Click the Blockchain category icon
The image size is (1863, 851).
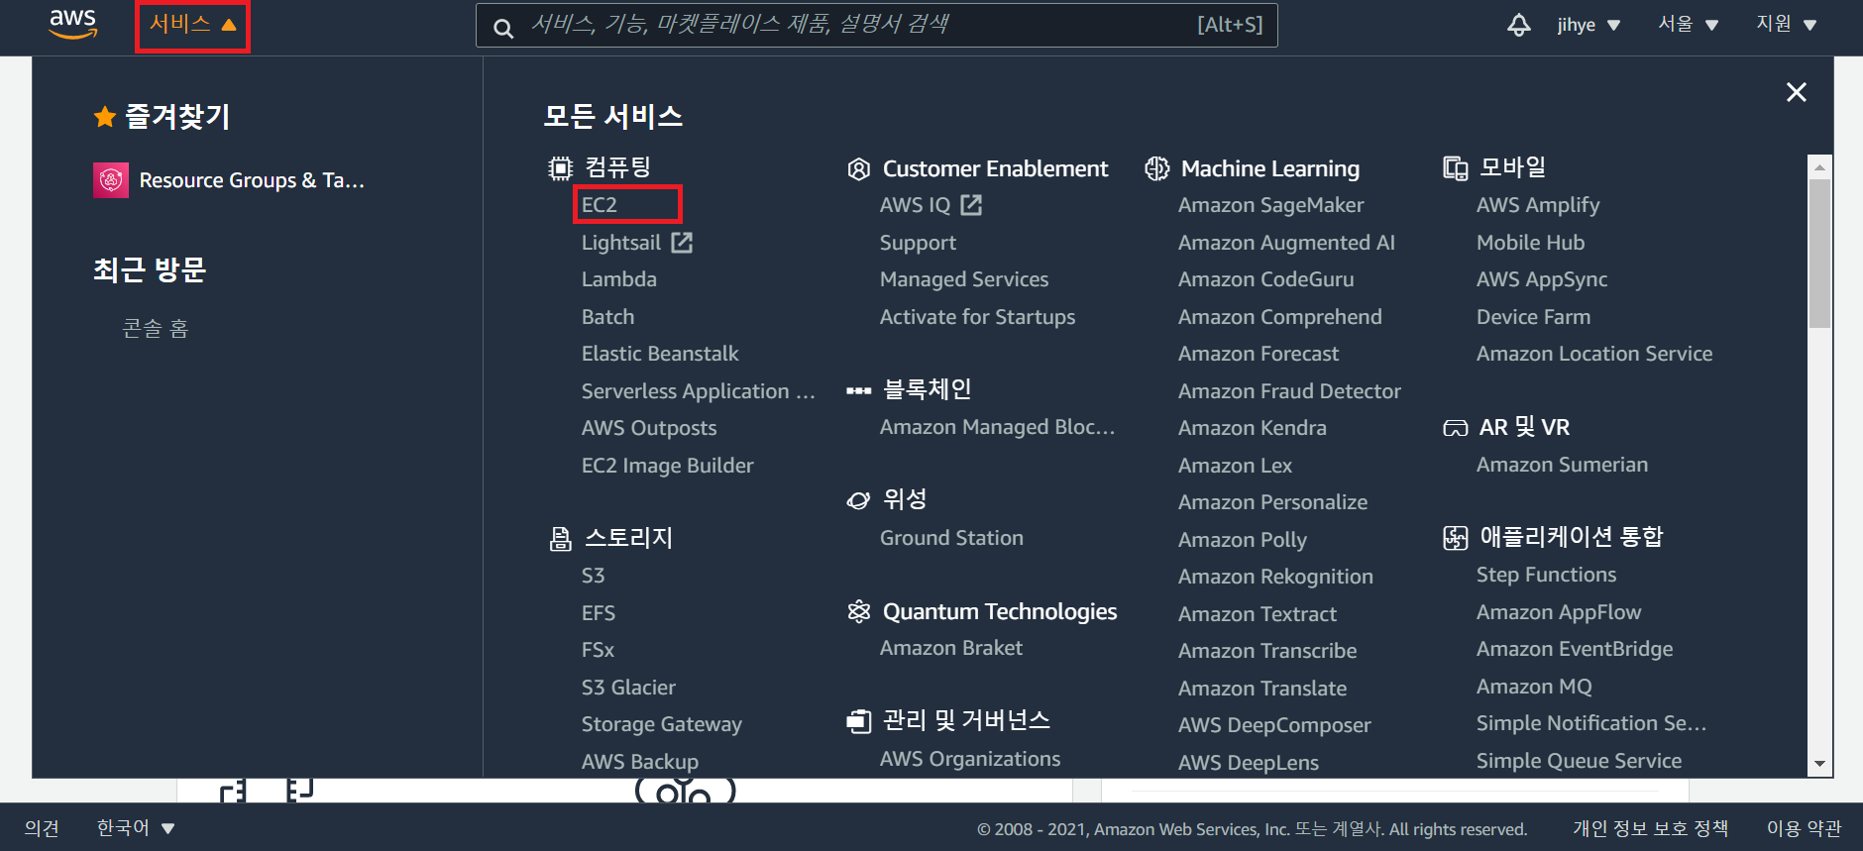tap(858, 390)
